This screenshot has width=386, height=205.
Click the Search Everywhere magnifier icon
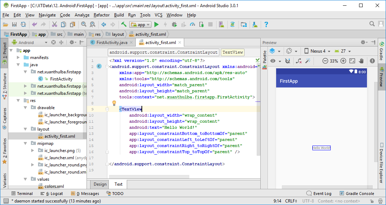click(372, 24)
